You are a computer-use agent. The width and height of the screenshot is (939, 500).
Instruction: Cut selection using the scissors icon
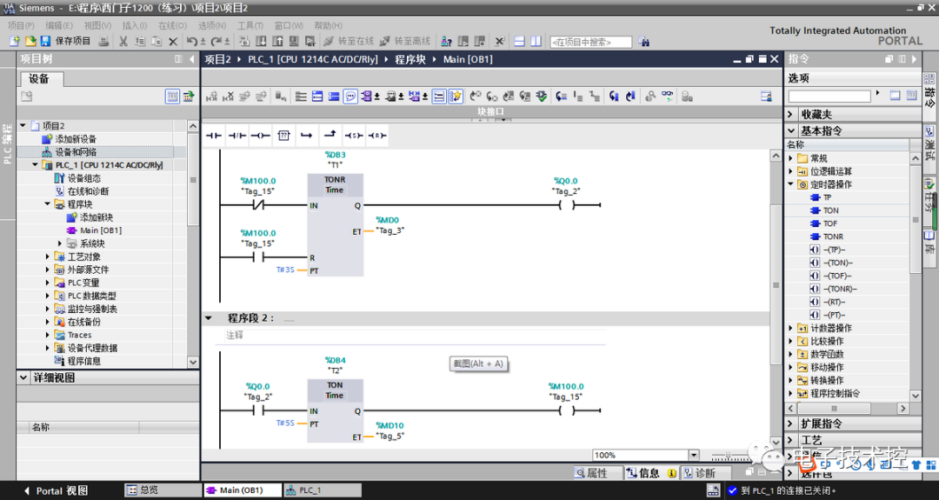[x=123, y=42]
